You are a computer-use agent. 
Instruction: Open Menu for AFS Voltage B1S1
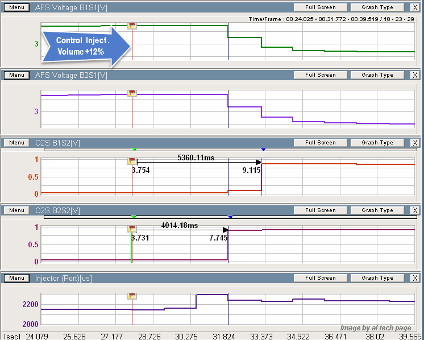[16, 7]
